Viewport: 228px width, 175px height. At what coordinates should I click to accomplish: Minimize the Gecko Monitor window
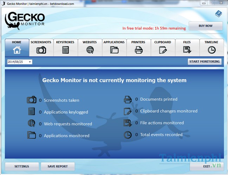[x=204, y=3]
